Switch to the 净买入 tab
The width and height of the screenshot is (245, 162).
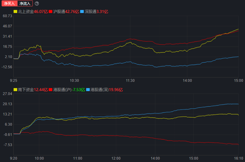(9, 4)
